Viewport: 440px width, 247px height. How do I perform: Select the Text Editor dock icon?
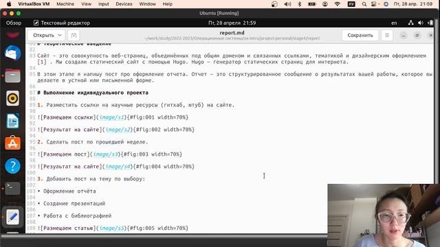coord(12,217)
